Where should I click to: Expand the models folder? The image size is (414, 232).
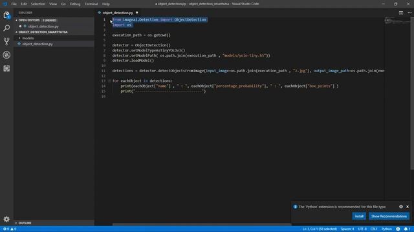[19, 38]
